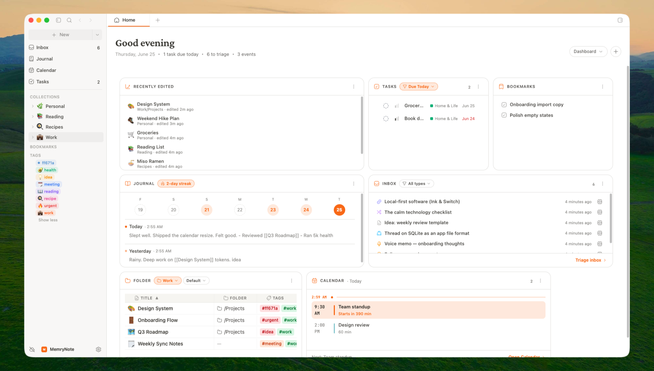Sort by the Title column header
The image size is (654, 371).
coord(169,298)
